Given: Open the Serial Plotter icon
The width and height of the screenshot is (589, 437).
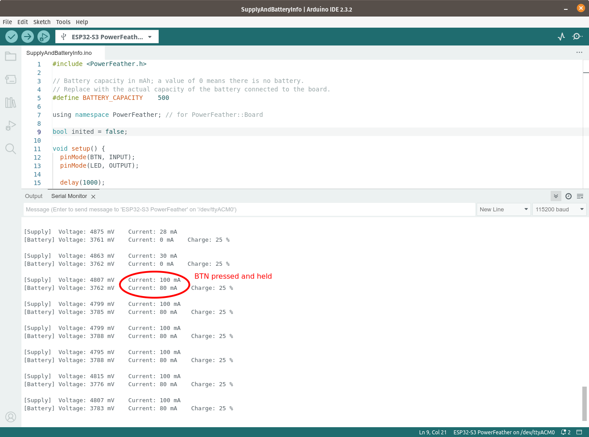Looking at the screenshot, I should point(561,37).
